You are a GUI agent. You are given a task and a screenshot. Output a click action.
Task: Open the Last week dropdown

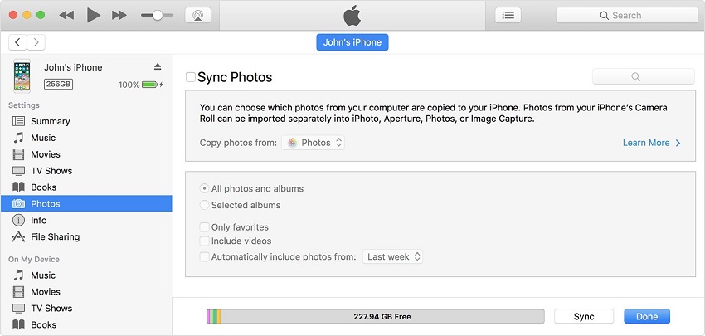pos(394,257)
